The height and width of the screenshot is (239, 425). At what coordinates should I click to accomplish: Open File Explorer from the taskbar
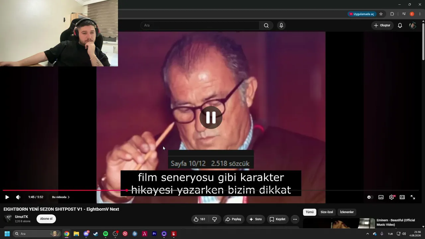pos(76,234)
